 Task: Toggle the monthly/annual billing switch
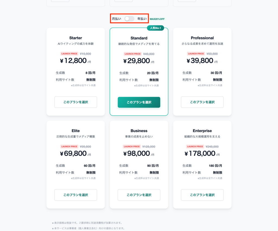click(x=129, y=19)
